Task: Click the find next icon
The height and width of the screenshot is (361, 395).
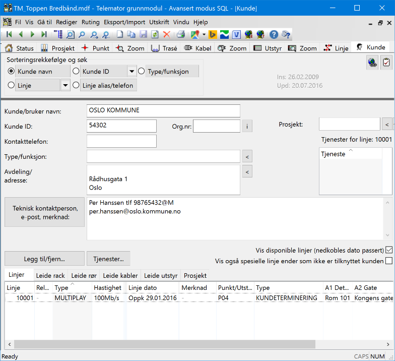Action: 94,34
